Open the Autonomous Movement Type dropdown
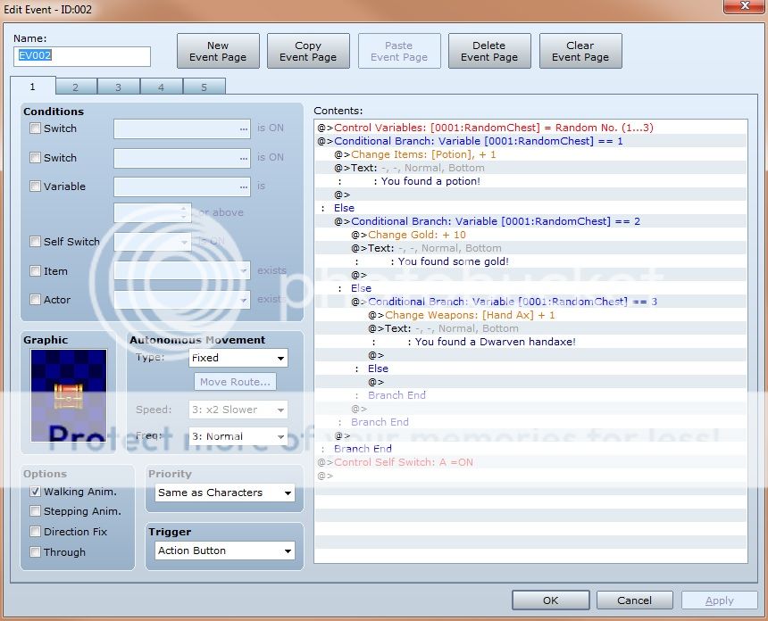Screen dimensions: 768x621 click(238, 358)
